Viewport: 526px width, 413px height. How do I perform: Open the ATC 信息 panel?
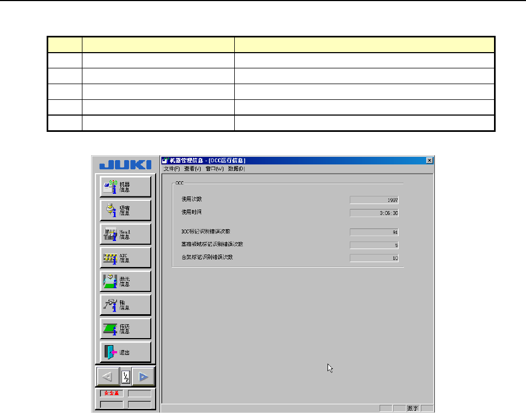125,258
